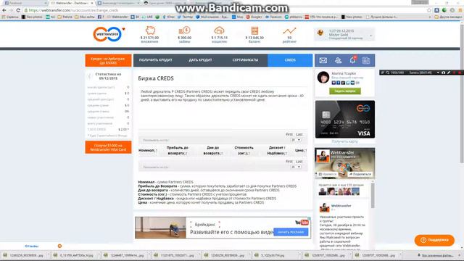Click Last pagination link below table
Viewport: 464px width, 261px height.
pos(299,162)
